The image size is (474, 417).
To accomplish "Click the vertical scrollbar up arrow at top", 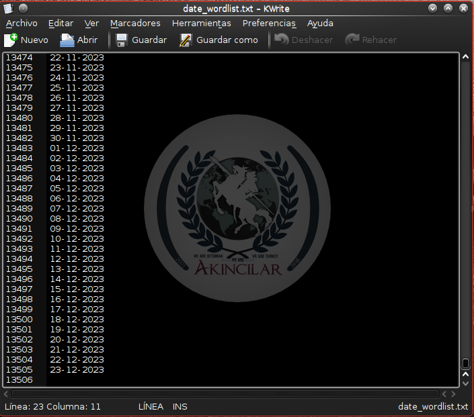I will point(465,57).
